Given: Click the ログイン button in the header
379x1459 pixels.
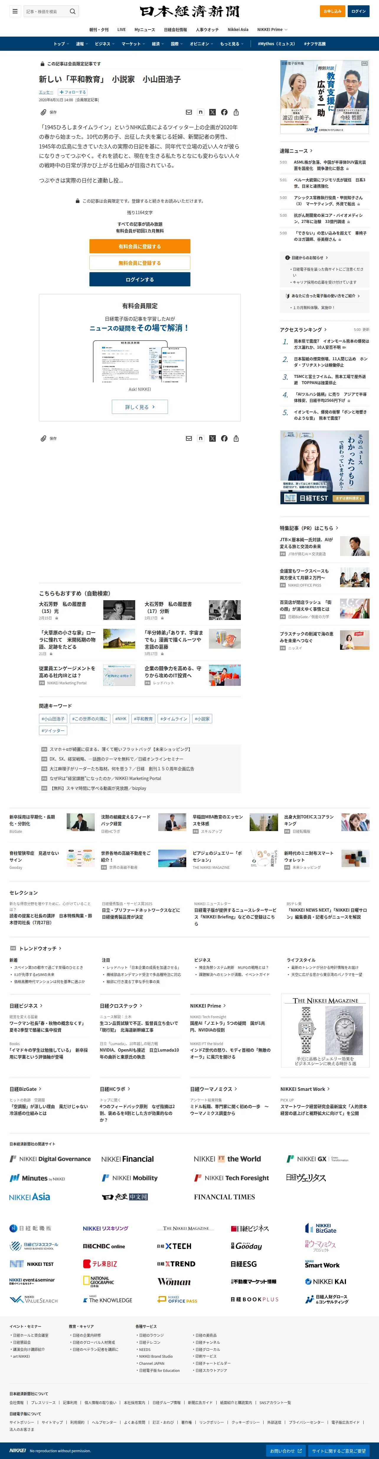Looking at the screenshot, I should click(x=358, y=11).
